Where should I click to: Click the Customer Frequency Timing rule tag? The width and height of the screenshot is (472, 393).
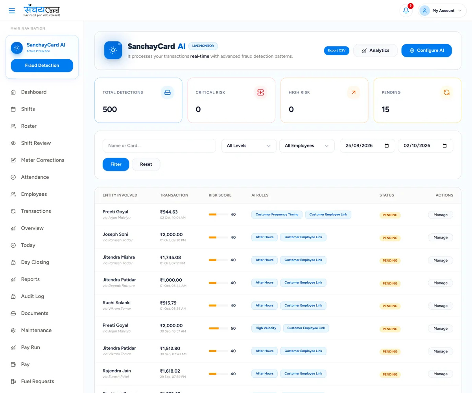[x=277, y=215]
